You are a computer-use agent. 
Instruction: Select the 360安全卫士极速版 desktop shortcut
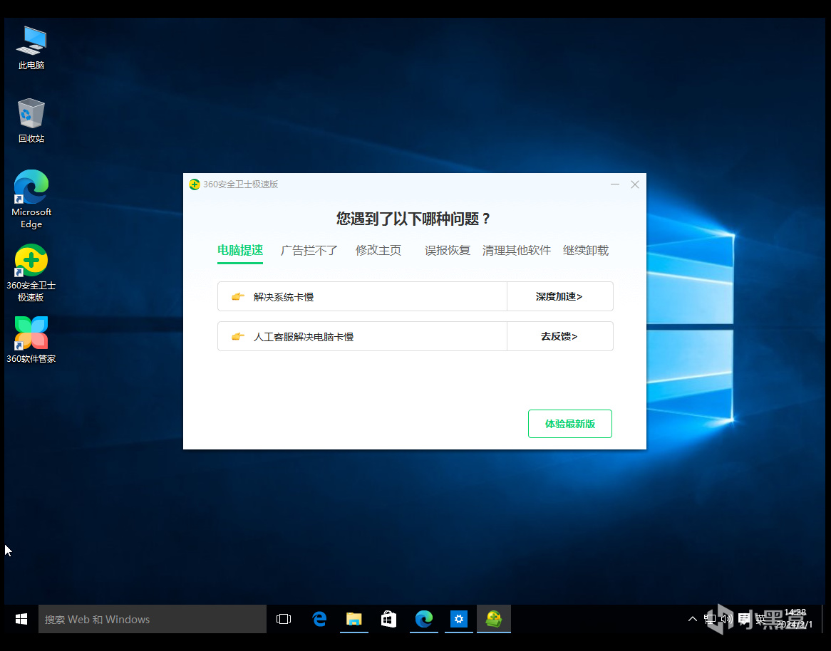click(31, 273)
